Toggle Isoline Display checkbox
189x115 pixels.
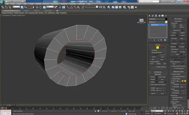click(171, 79)
